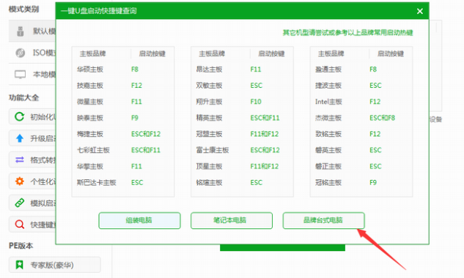Viewport: 464px width, 278px height.
Task: Click the 昂达主板 row label
Action: pyautogui.click(x=209, y=69)
